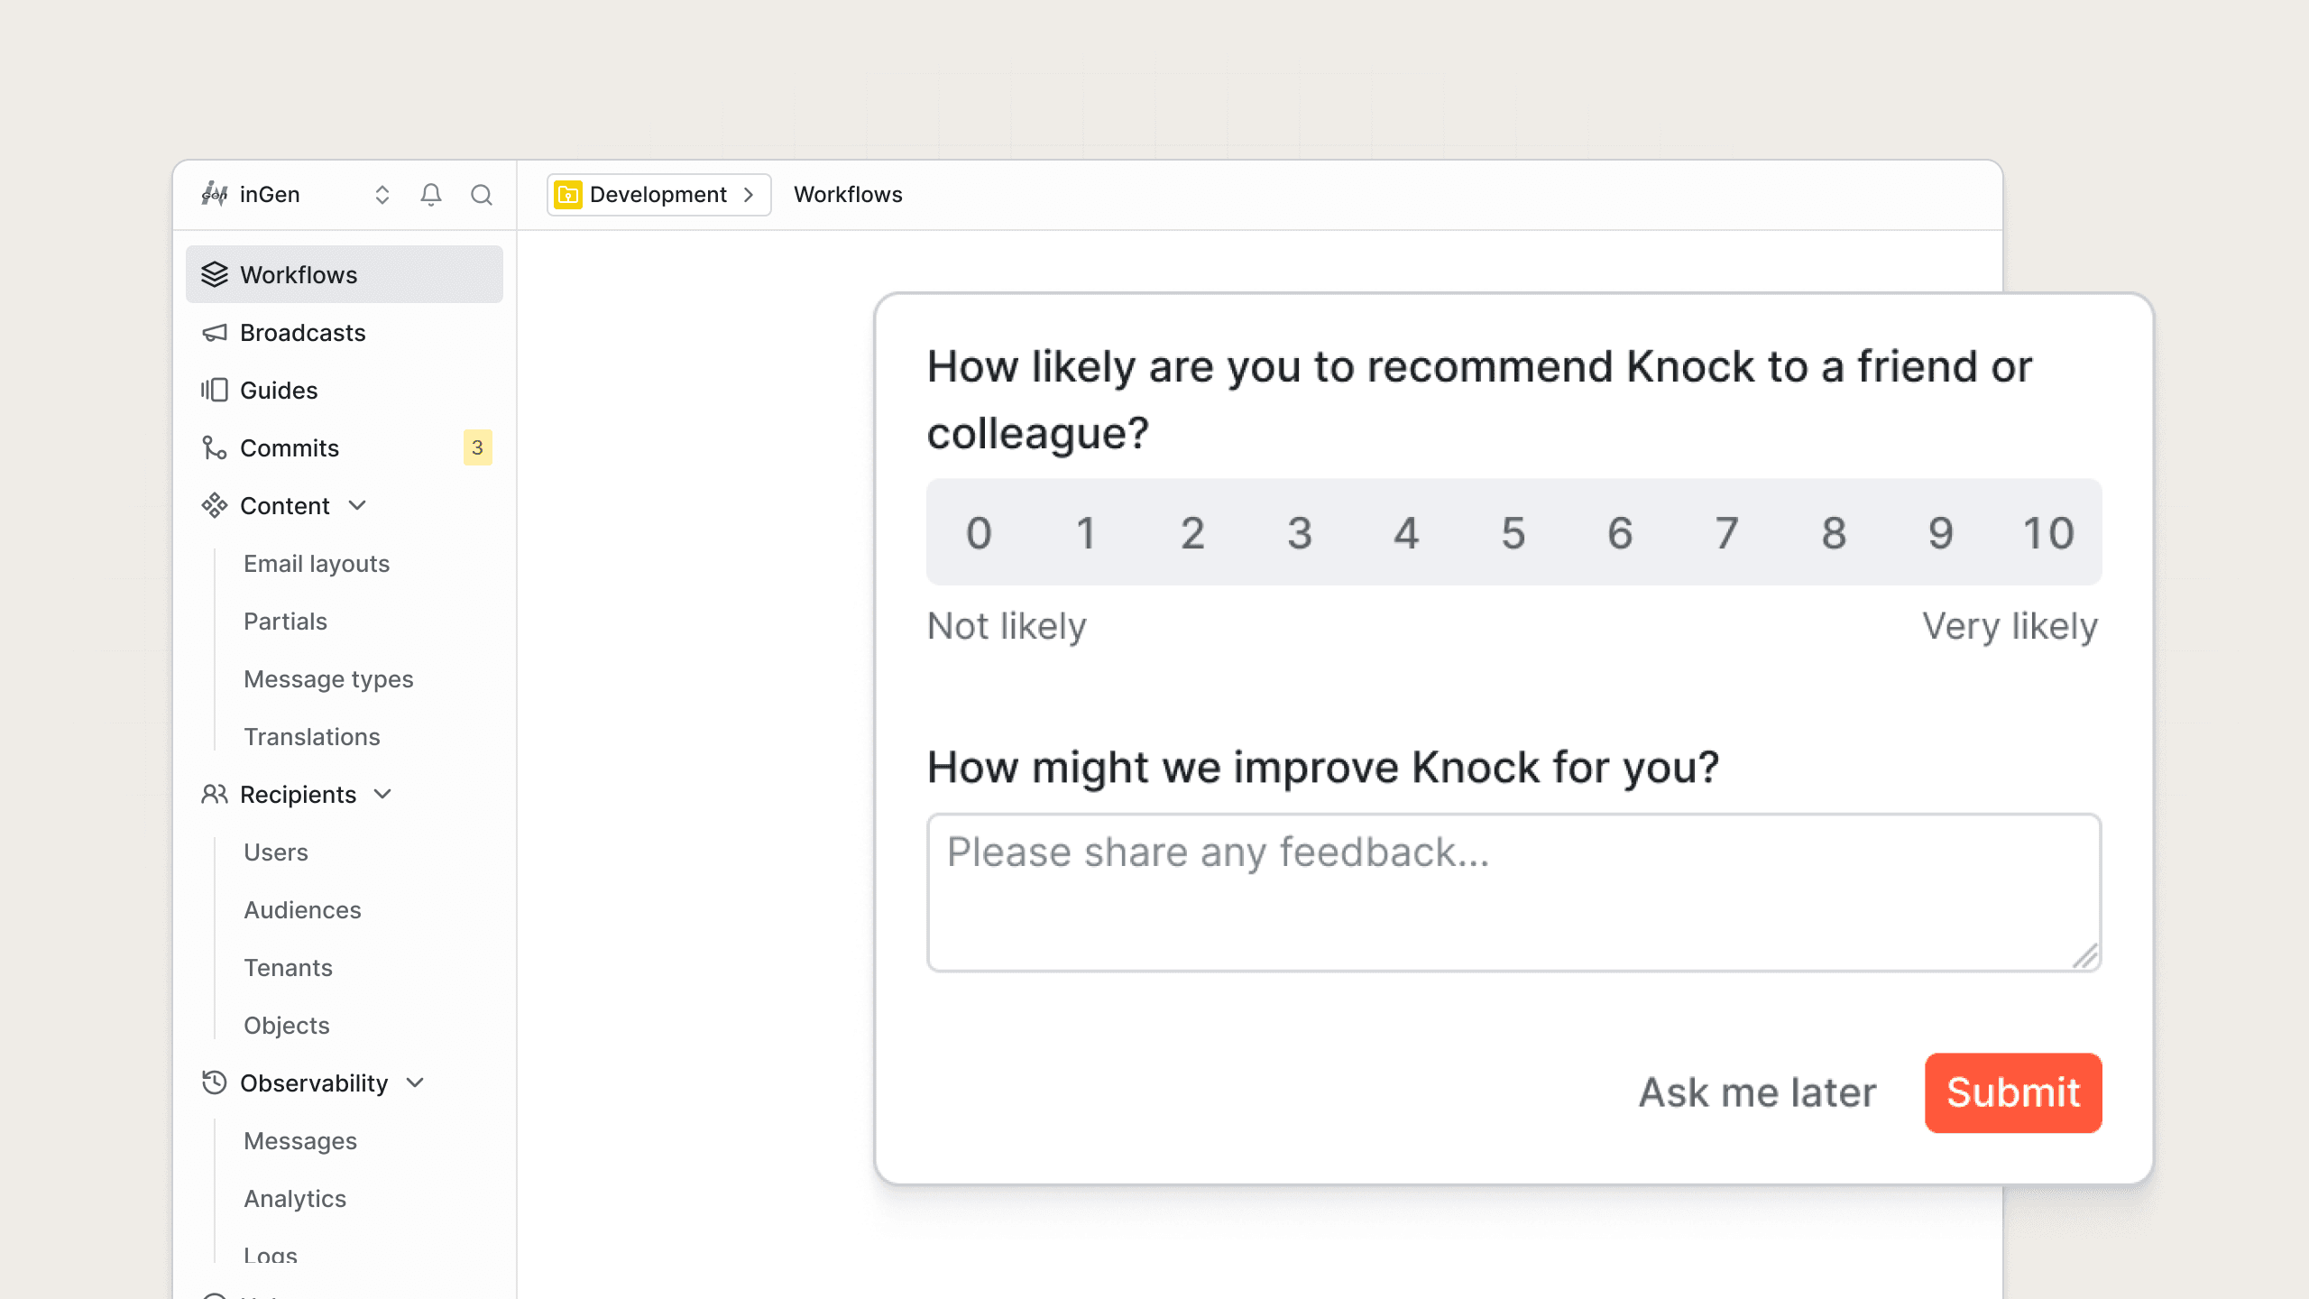Viewport: 2309px width, 1299px height.
Task: Select rating 10 on the scale
Action: (x=2048, y=533)
